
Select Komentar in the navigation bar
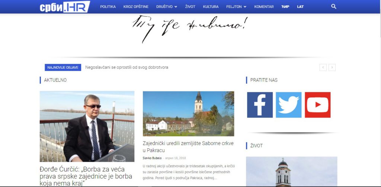264,7
